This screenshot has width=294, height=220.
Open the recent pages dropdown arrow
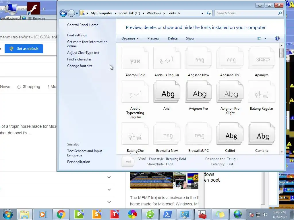[77, 13]
